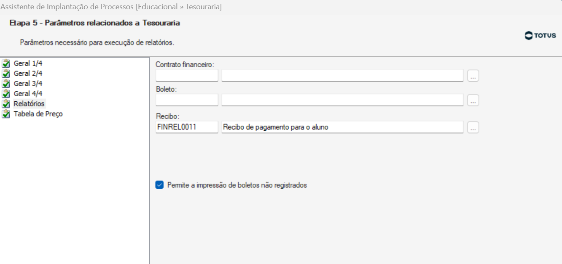Click the checkmark icon beside Geral 3/4
Image resolution: width=562 pixels, height=264 pixels.
tap(6, 84)
